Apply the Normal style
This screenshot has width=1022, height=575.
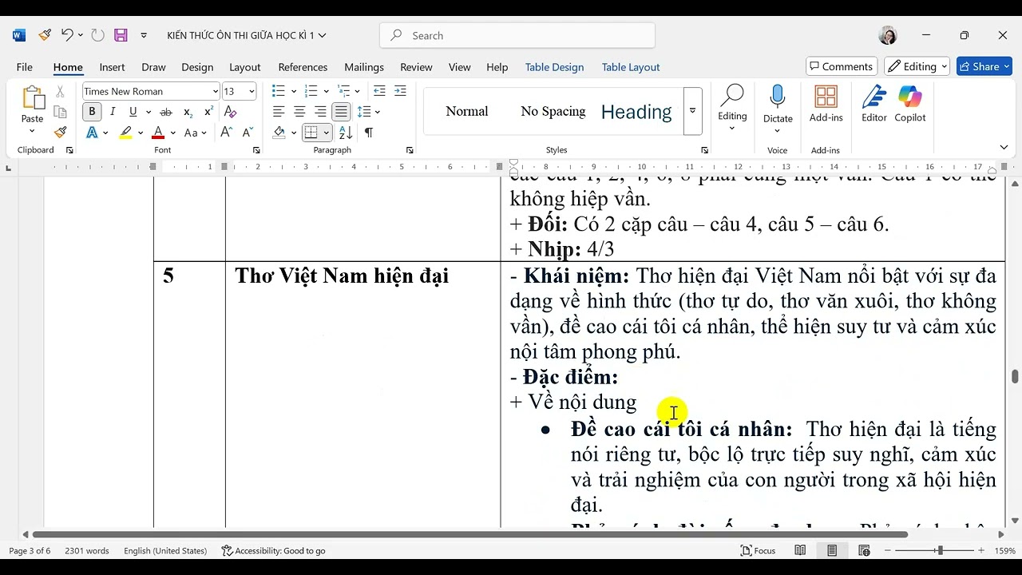pos(467,111)
